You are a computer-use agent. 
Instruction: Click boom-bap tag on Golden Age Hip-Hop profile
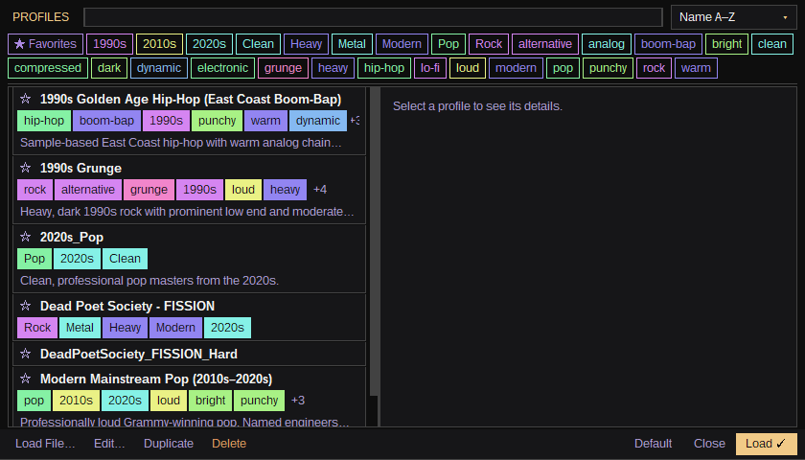point(106,121)
